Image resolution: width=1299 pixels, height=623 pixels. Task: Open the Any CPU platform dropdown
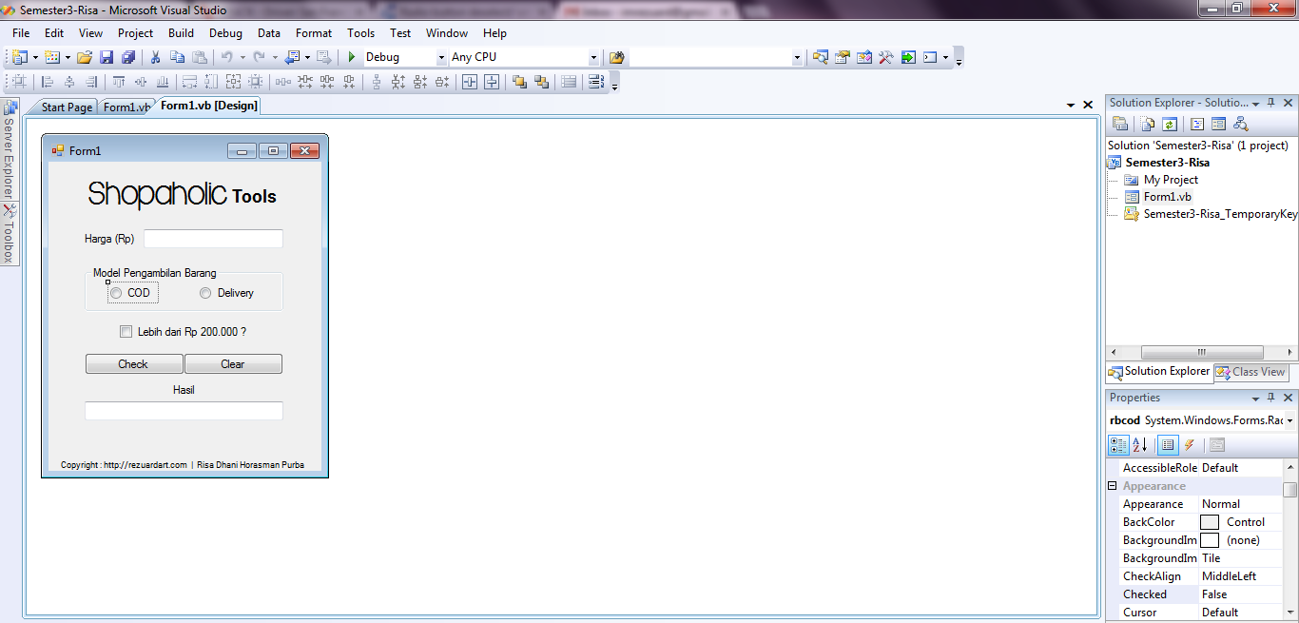click(594, 57)
